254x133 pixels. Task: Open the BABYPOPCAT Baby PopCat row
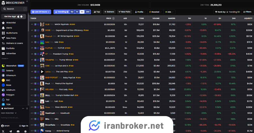click(142, 78)
